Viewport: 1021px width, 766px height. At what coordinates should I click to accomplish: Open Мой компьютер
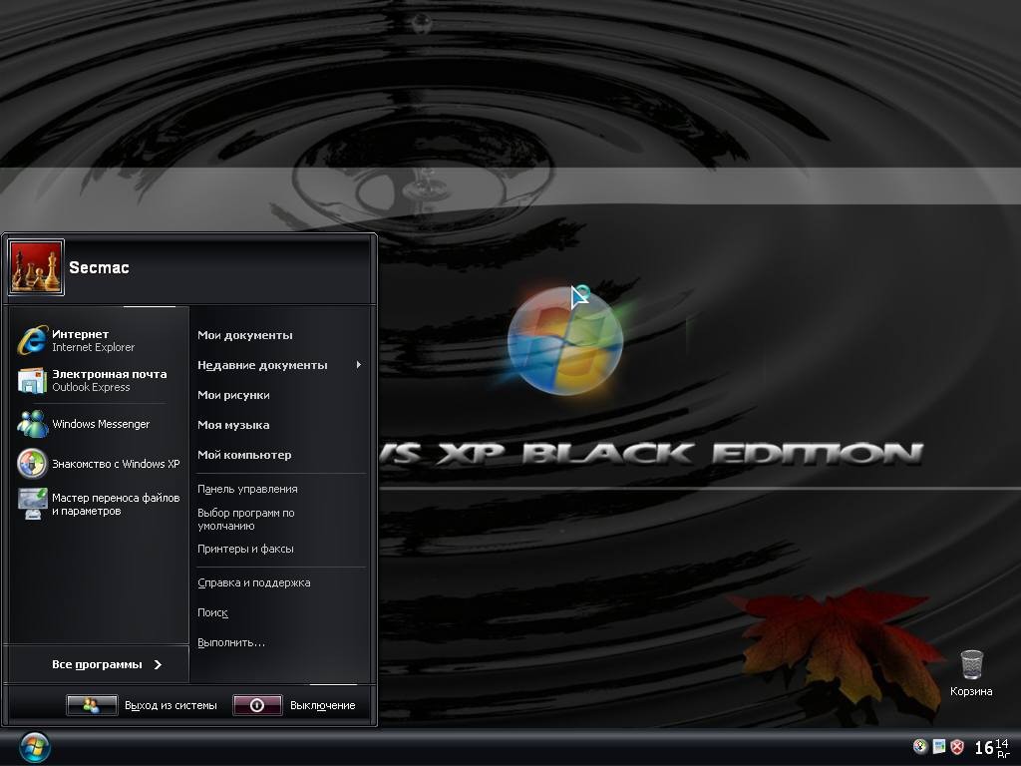(x=244, y=455)
